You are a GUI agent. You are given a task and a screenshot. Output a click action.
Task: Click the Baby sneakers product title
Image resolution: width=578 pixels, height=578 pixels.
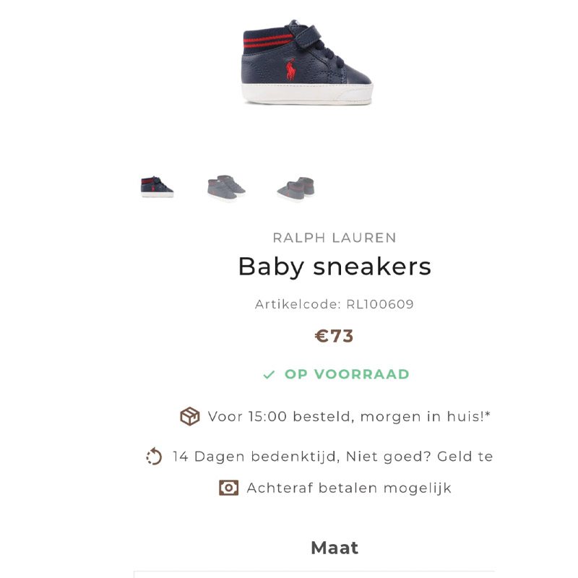coord(335,267)
